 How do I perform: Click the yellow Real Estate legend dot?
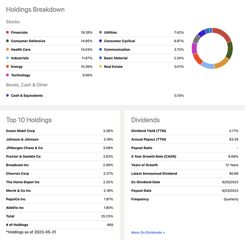(x=100, y=66)
